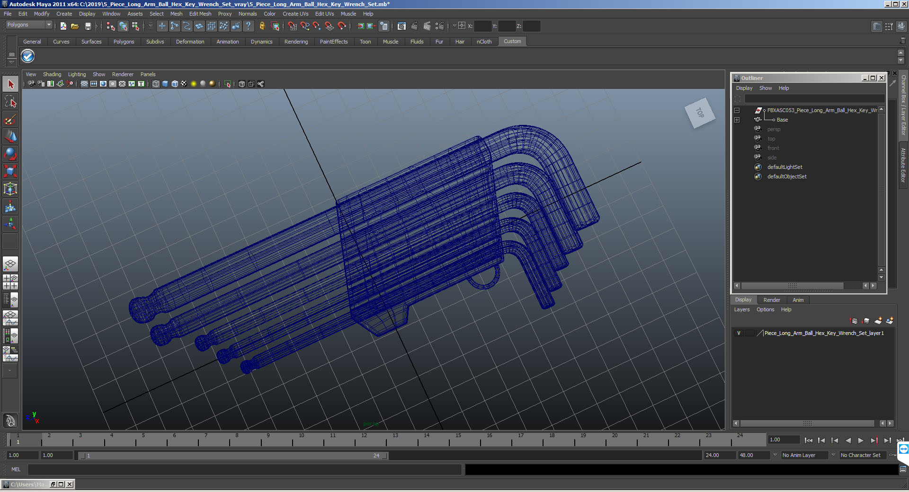Click the question mark selection mask icon
909x492 pixels.
pyautogui.click(x=248, y=26)
